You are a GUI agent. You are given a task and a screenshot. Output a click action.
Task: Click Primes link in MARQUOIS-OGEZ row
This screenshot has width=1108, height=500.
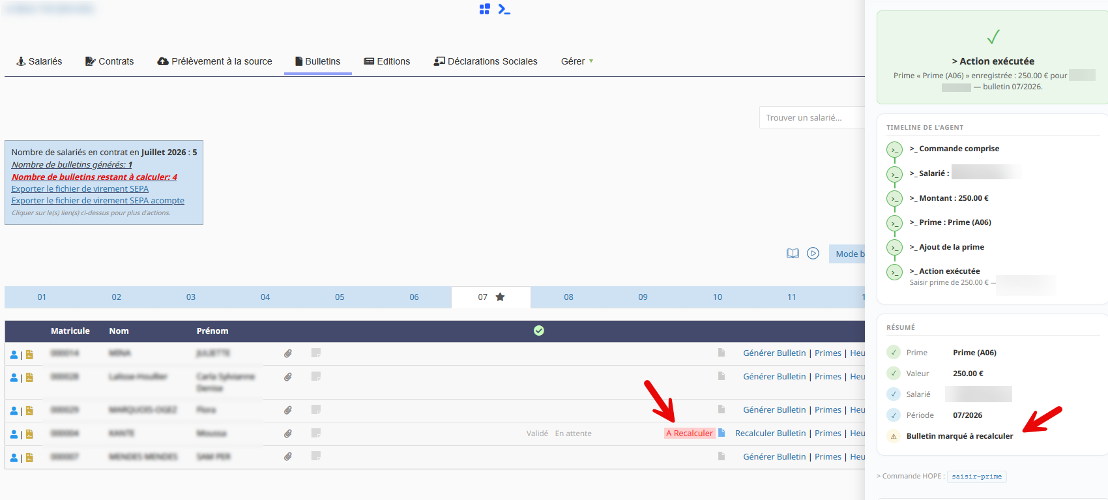[x=828, y=409]
